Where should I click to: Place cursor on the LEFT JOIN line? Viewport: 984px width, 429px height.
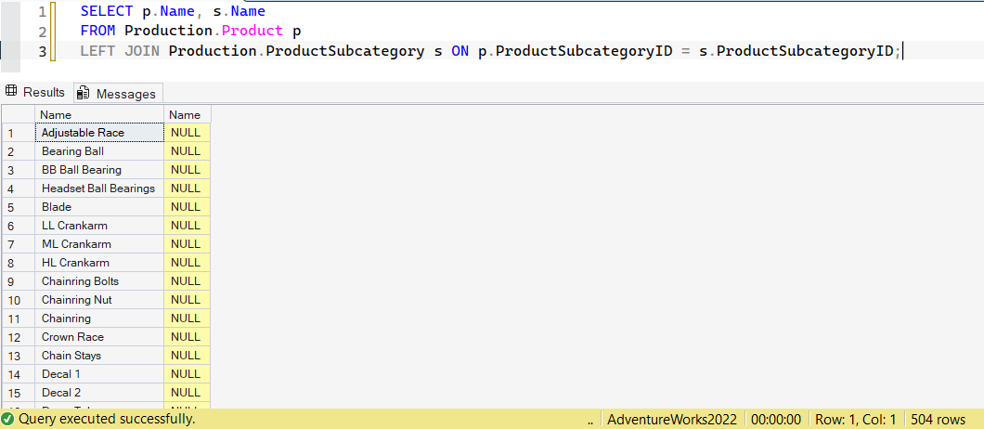(491, 51)
